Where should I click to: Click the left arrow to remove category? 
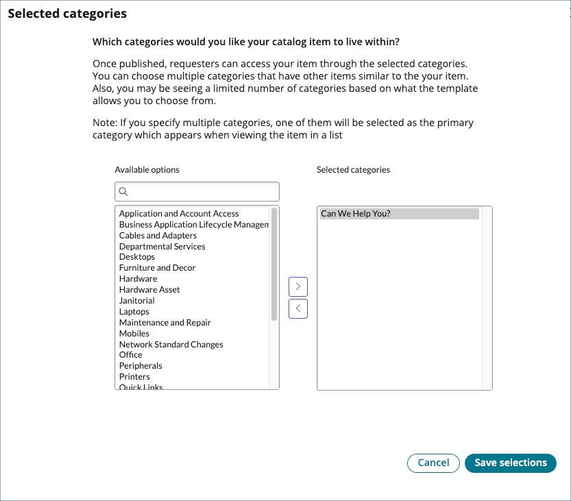pos(297,308)
